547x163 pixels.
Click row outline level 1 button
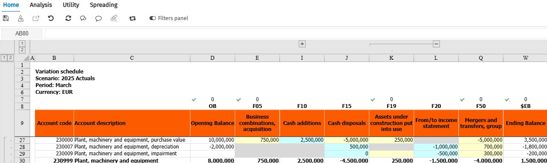4,58
